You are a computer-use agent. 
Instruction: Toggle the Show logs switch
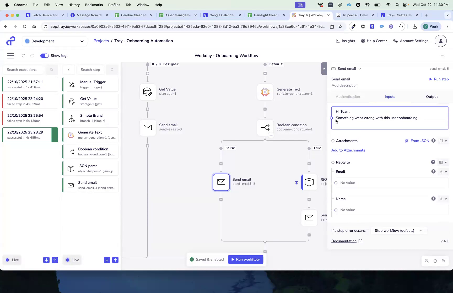(x=44, y=56)
